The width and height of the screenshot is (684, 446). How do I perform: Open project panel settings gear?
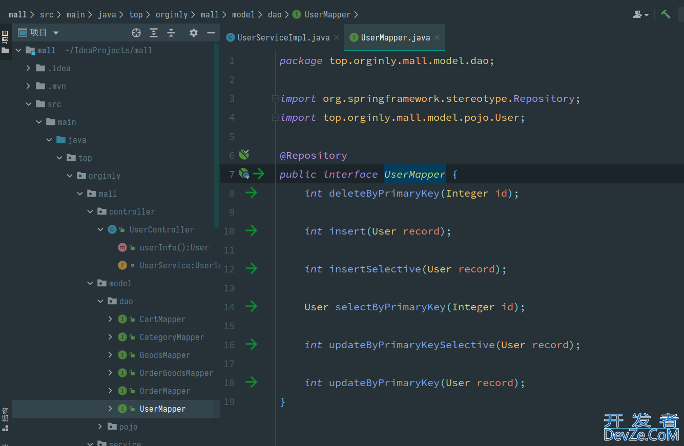point(193,33)
